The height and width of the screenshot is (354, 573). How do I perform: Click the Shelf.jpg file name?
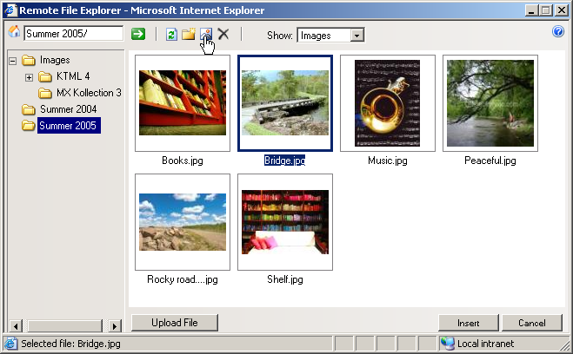(285, 279)
